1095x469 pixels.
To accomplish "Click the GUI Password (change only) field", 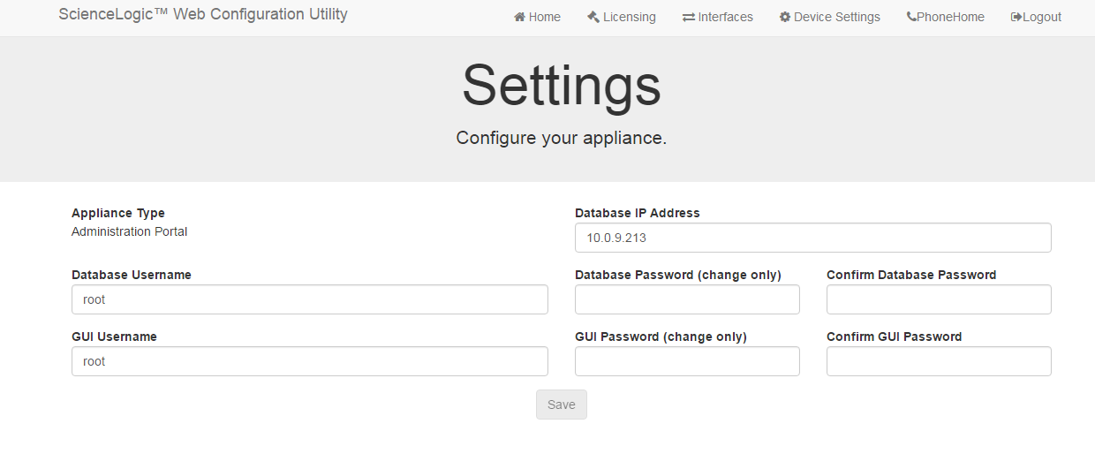I will click(x=687, y=361).
